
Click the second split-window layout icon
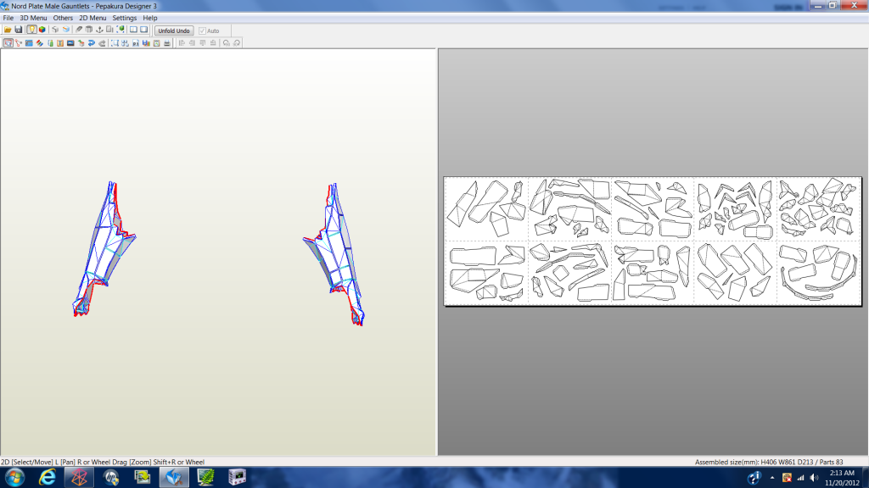(x=143, y=30)
